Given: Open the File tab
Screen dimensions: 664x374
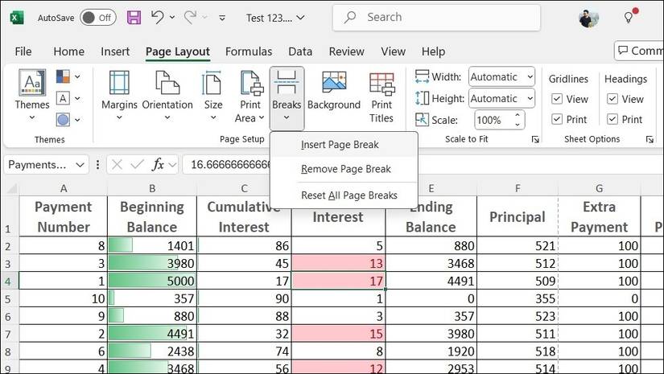Looking at the screenshot, I should 23,51.
